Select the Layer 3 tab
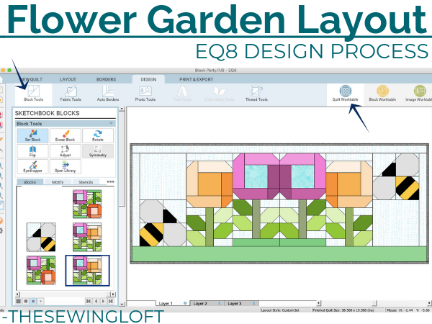Viewport: 432px width, 324px height. [x=241, y=303]
